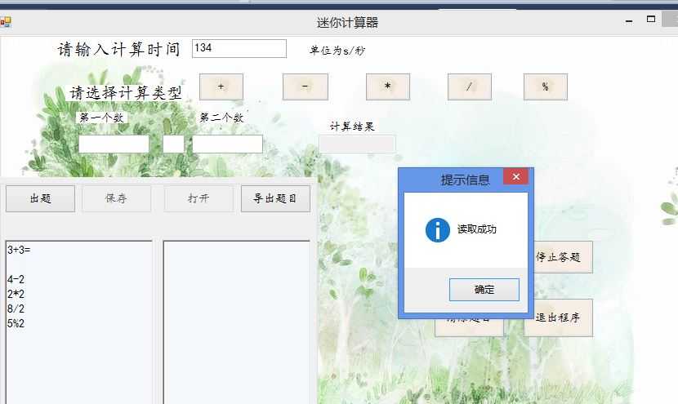Open file with the 打开 button
This screenshot has height=404, width=678.
click(198, 199)
